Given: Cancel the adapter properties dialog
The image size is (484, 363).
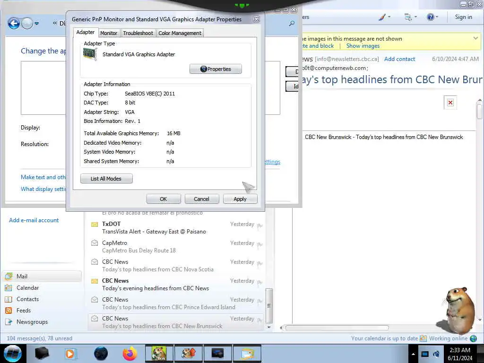Looking at the screenshot, I should coord(202,199).
